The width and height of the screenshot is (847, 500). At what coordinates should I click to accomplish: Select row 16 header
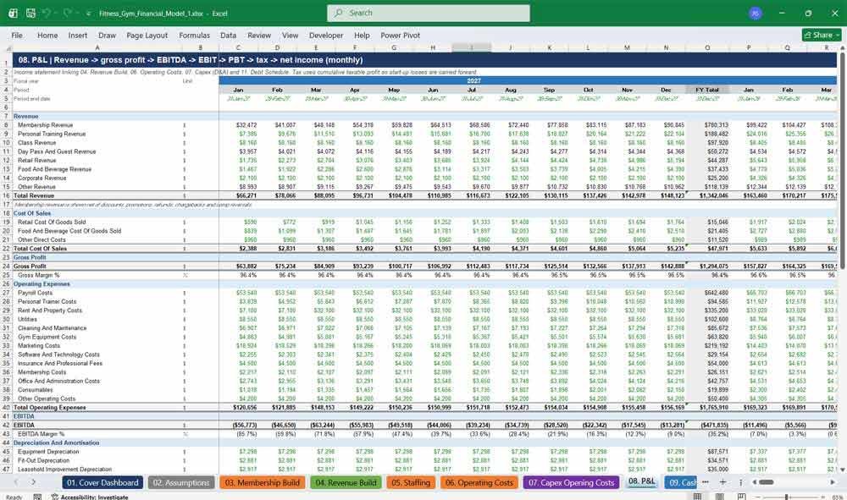(6, 195)
